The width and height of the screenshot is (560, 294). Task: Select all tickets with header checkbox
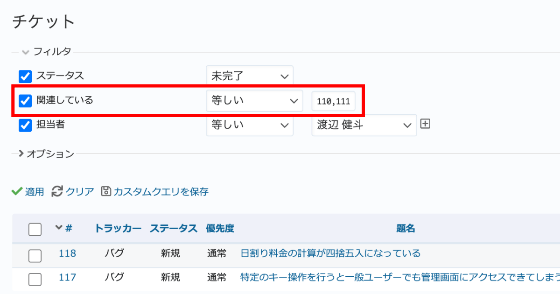click(x=35, y=229)
